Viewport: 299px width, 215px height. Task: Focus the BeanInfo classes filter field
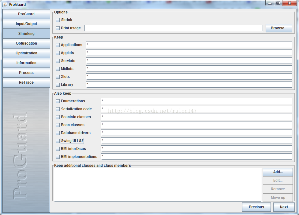196,117
